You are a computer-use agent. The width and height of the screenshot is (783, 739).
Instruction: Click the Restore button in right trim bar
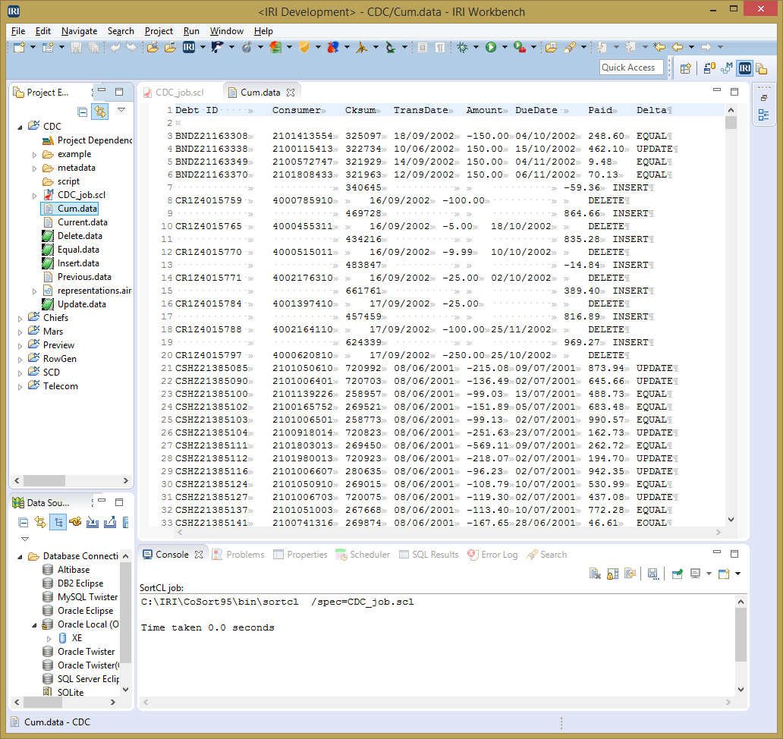point(763,99)
